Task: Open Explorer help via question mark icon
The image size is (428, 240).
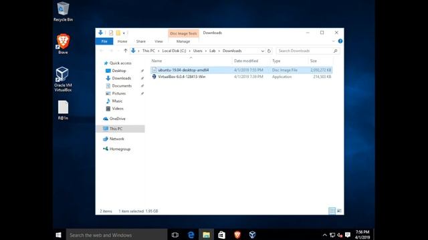Action: point(340,41)
